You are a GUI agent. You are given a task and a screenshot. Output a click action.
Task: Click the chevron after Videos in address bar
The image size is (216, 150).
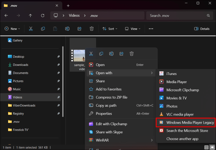(x=85, y=15)
